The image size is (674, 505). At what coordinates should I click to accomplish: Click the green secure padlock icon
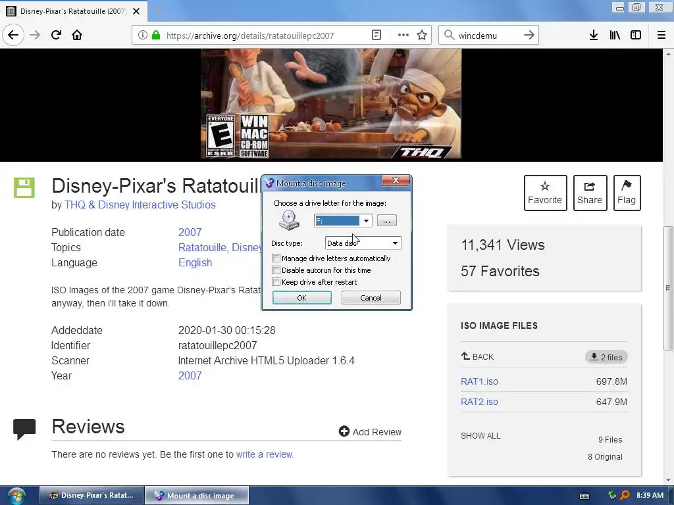(156, 36)
